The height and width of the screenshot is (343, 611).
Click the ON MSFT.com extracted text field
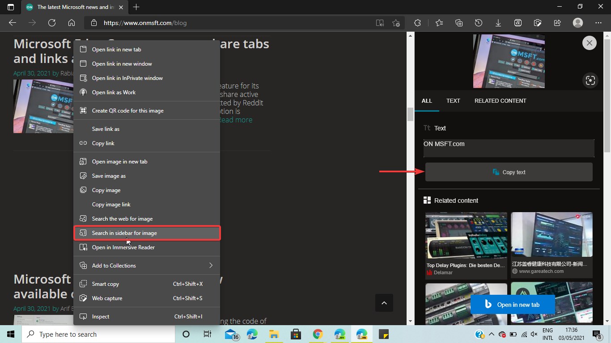(x=509, y=148)
